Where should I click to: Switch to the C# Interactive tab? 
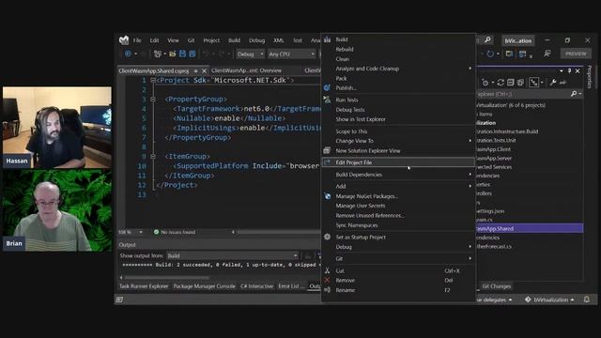coord(256,286)
